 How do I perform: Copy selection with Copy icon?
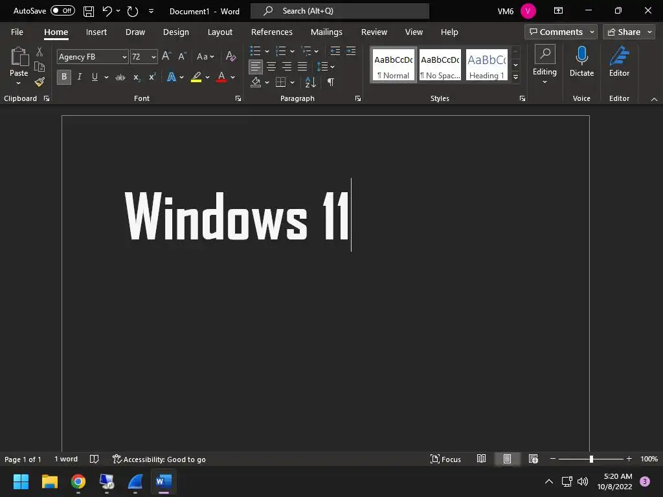click(39, 67)
